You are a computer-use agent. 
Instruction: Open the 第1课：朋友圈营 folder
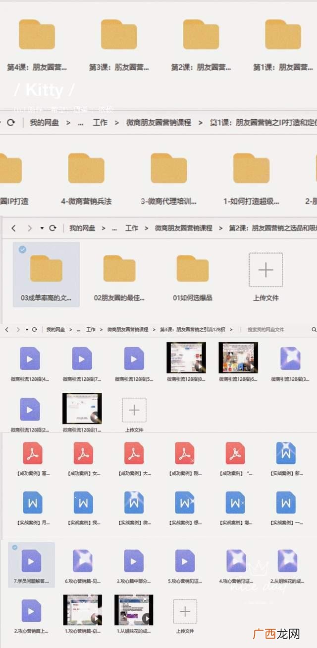click(283, 35)
